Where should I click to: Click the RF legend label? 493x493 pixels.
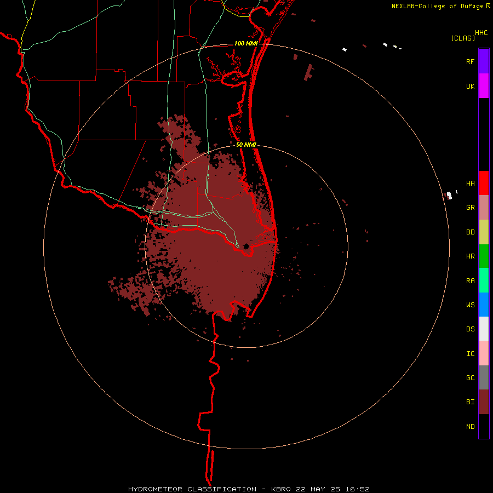pos(471,61)
